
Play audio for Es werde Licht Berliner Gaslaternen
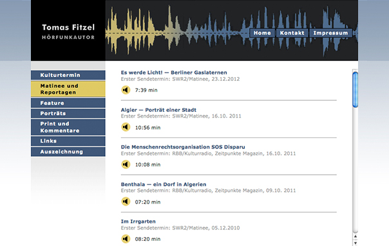126,90
